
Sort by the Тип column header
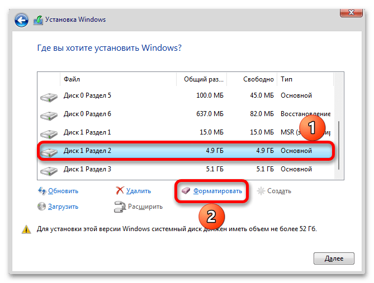pos(305,79)
